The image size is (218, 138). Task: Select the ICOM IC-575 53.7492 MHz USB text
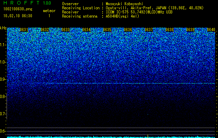pos(139,12)
